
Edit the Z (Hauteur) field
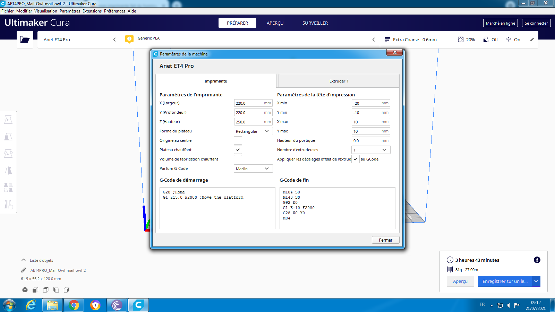coord(253,122)
